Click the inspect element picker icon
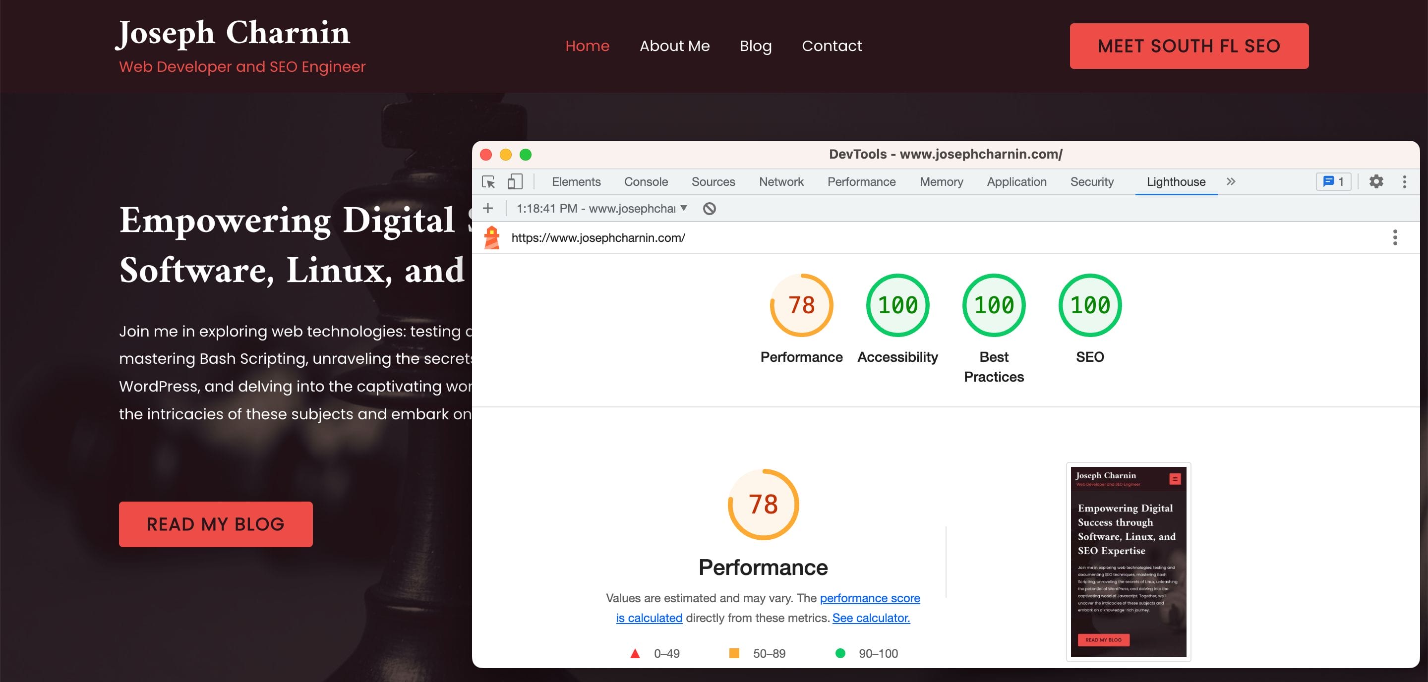 488,182
